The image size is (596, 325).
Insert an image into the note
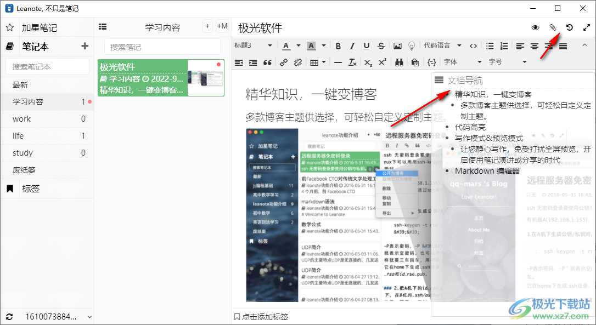click(x=397, y=46)
